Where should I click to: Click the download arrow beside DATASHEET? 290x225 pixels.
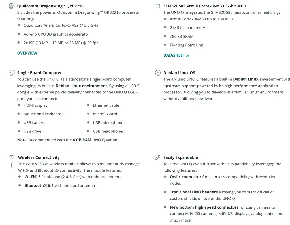coord(188,55)
